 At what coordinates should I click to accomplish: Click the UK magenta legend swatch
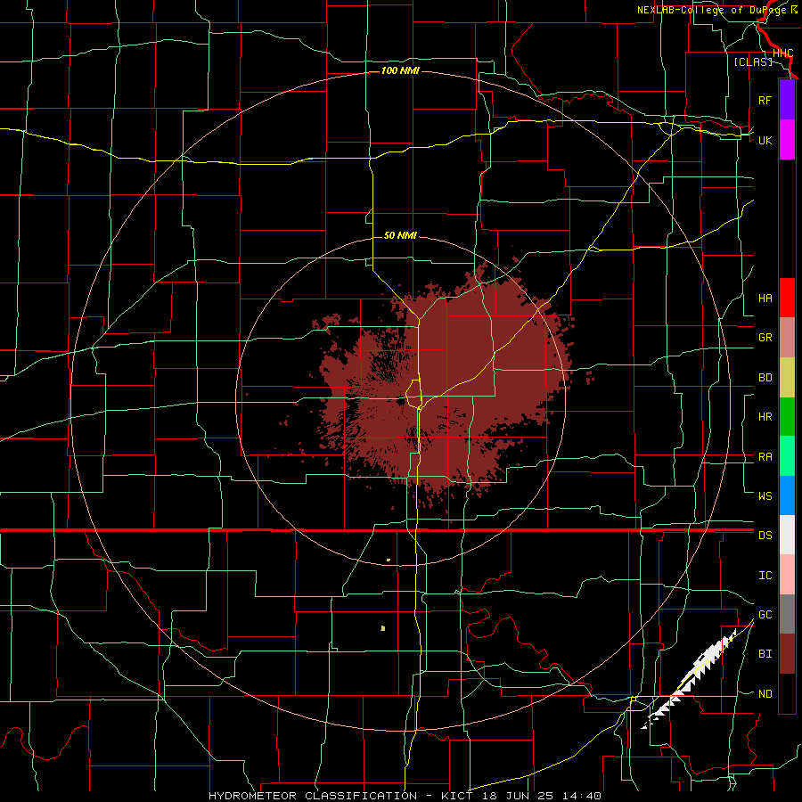point(787,140)
